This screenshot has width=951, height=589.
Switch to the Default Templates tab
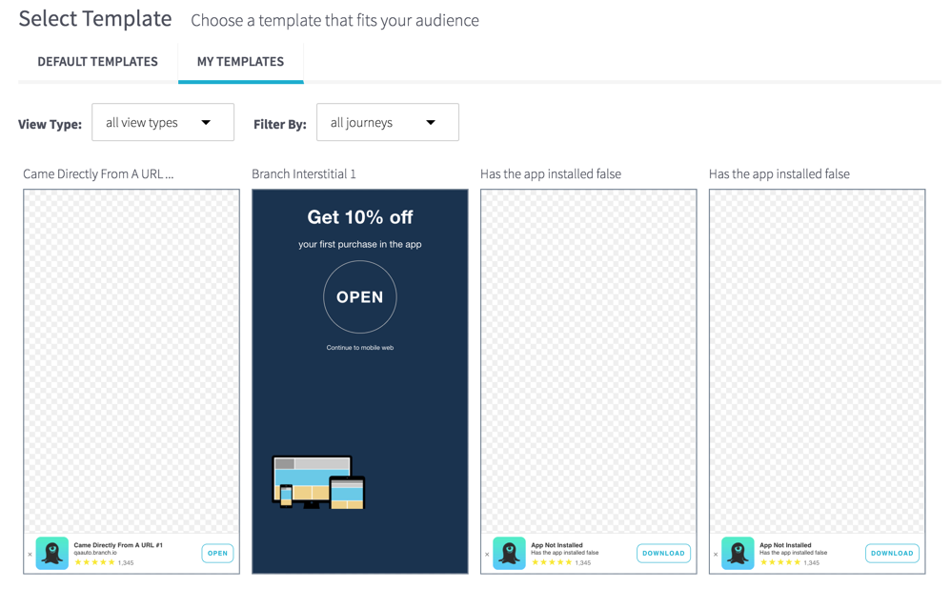coord(97,62)
